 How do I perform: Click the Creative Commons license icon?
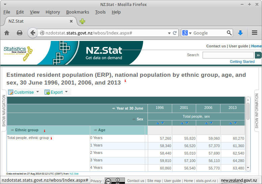115,181
